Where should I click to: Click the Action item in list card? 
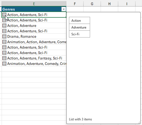pyautogui.click(x=80, y=20)
